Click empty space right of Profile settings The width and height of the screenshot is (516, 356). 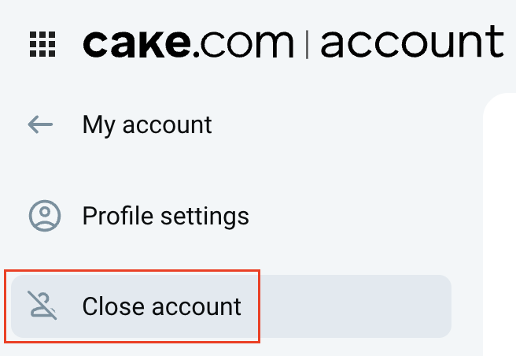362,216
